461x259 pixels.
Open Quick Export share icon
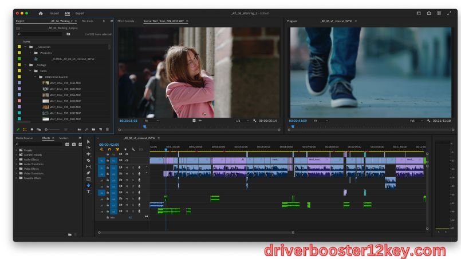point(429,13)
